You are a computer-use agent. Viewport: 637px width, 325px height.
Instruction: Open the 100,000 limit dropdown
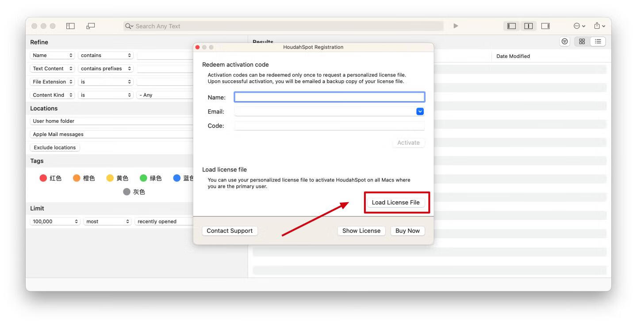55,221
